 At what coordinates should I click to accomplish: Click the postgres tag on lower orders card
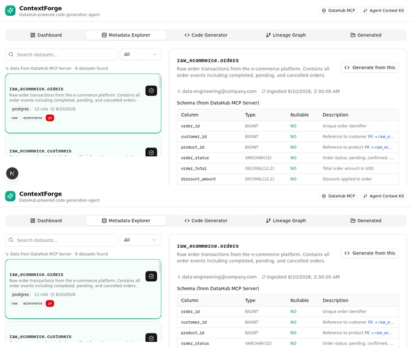click(21, 295)
